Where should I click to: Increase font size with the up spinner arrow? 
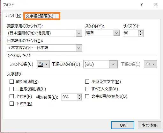pos(141,32)
